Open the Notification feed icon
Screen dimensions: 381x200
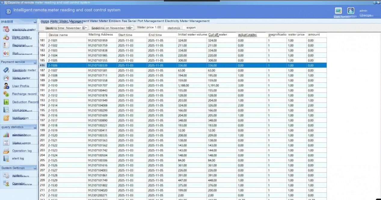6,118
